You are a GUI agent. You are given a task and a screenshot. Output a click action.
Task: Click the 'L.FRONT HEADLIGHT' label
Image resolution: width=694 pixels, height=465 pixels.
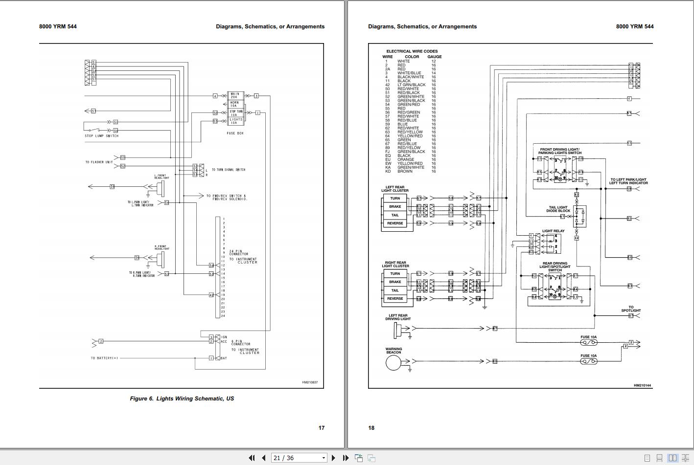(x=162, y=177)
